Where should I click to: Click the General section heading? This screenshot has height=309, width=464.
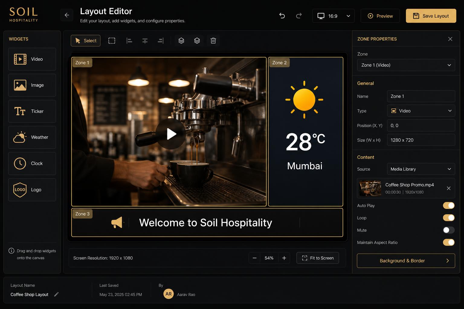(366, 83)
